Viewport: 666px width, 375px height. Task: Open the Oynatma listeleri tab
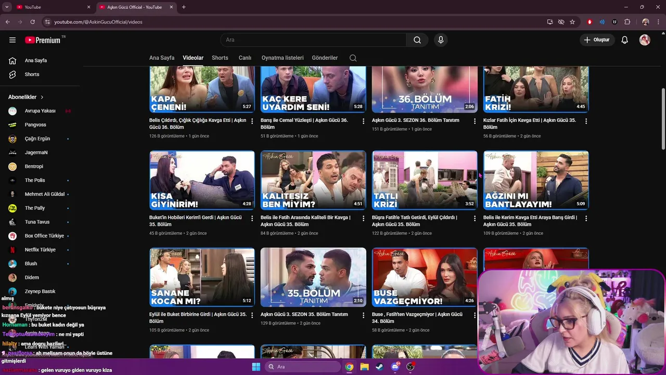283,58
